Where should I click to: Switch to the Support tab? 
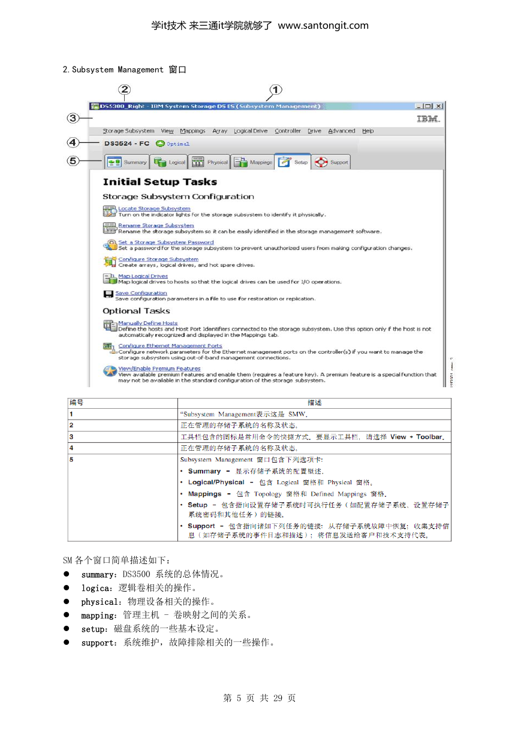331,162
